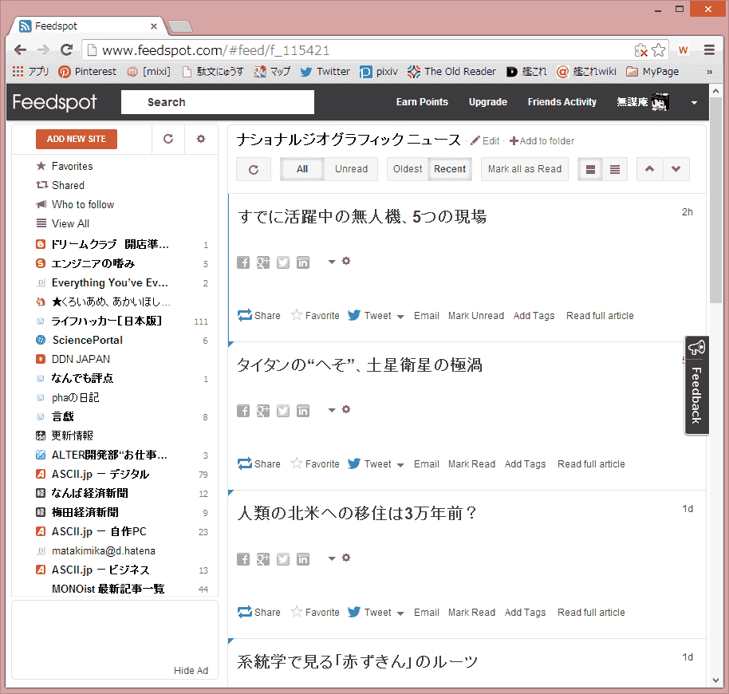Click ADD NEW SITE button
729x694 pixels.
[77, 139]
